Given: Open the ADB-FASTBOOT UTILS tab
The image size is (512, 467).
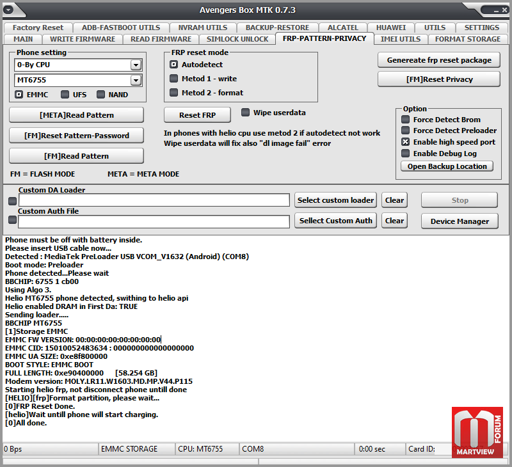Looking at the screenshot, I should coord(121,28).
